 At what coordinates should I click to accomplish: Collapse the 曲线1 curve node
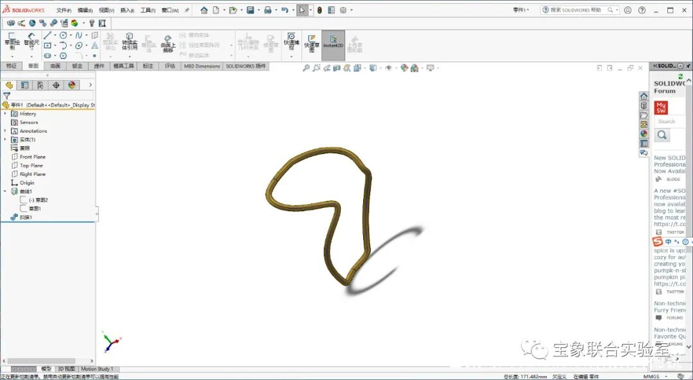[5, 191]
